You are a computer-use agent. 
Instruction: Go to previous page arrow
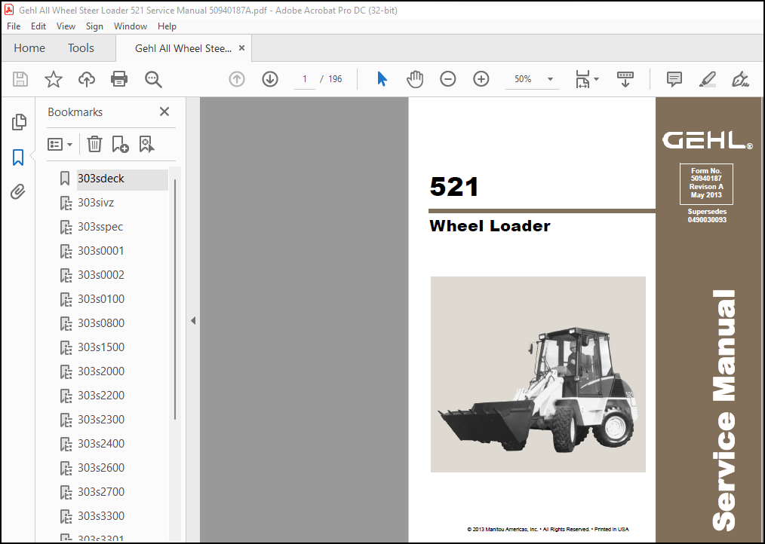pos(237,79)
